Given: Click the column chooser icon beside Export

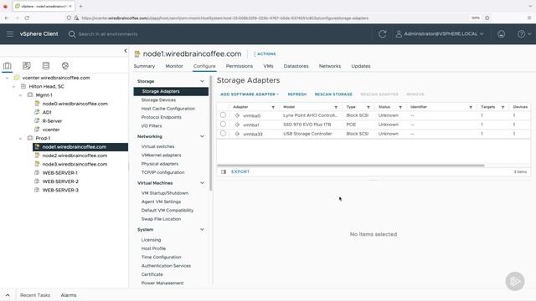Looking at the screenshot, I should point(224,171).
